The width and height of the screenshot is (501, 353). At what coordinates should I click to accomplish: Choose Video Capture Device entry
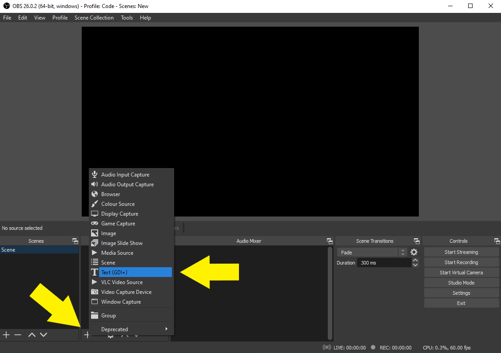(131, 292)
